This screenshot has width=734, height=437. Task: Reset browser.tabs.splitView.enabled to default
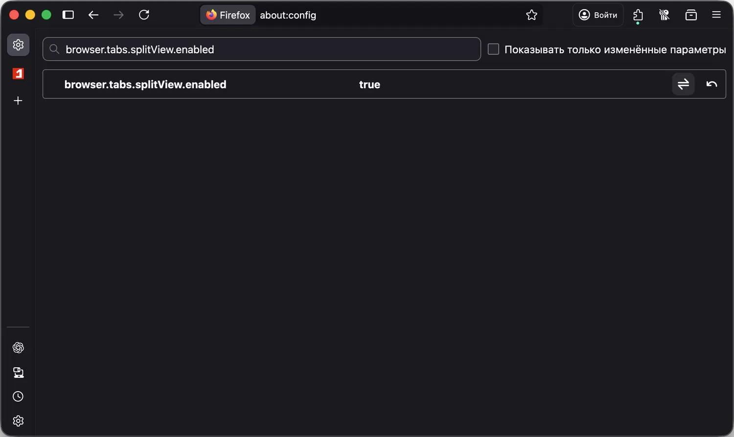(711, 84)
